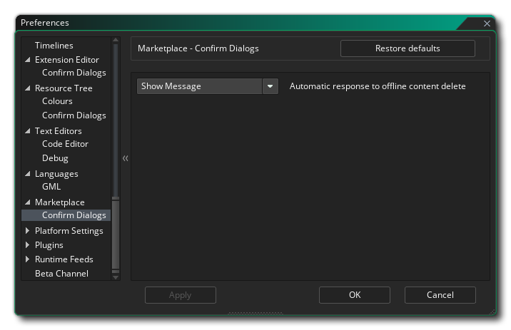The height and width of the screenshot is (330, 511).
Task: Select the Extension Editor label
Action: tap(67, 60)
